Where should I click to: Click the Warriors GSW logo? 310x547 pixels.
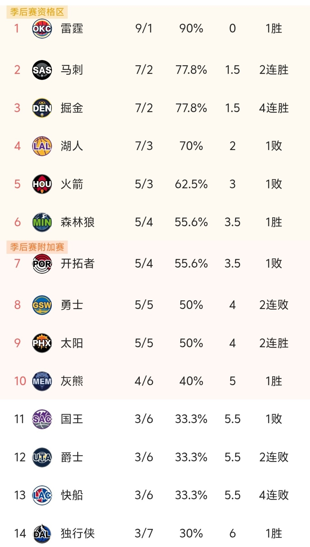42,305
